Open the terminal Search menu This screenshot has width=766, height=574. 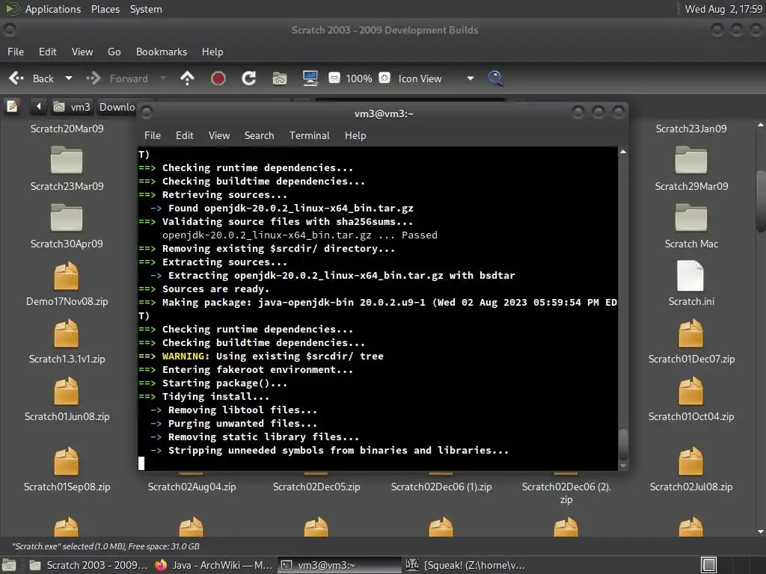pyautogui.click(x=260, y=136)
